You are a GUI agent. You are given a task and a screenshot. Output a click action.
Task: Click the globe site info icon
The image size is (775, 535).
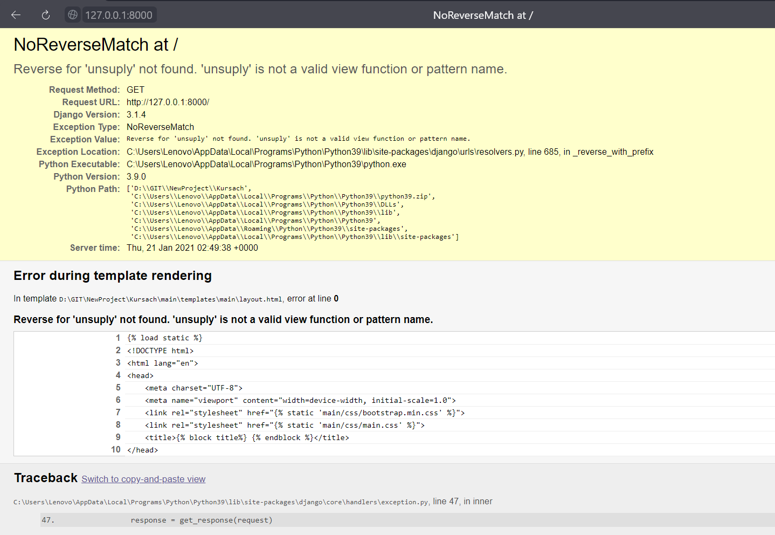click(73, 15)
